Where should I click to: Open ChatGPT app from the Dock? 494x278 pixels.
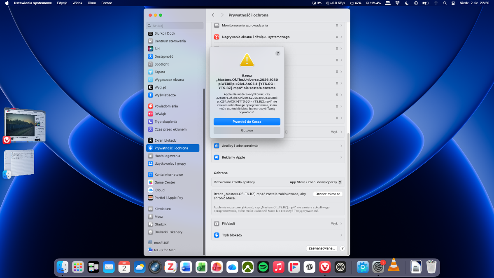(x=310, y=267)
